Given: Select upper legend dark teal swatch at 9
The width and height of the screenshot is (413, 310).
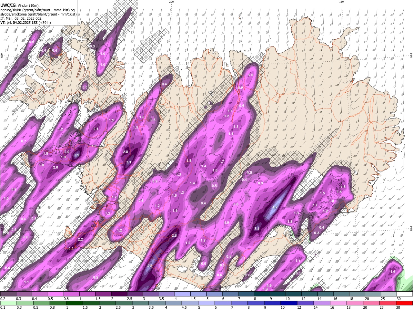Looking at the screenshot, I should [x=278, y=294].
